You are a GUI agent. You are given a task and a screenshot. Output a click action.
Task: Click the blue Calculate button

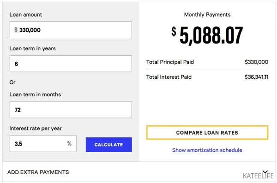pyautogui.click(x=109, y=145)
